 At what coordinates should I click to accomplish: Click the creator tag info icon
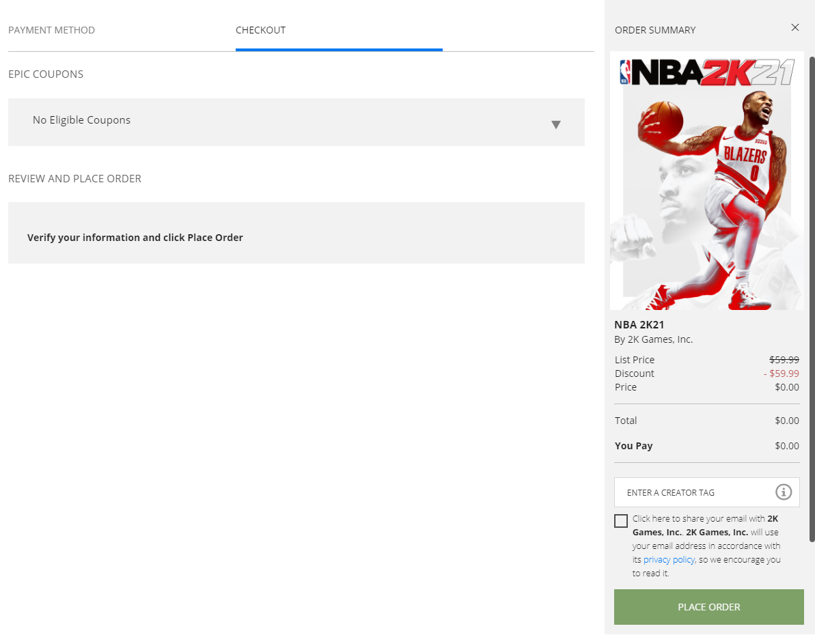point(784,492)
